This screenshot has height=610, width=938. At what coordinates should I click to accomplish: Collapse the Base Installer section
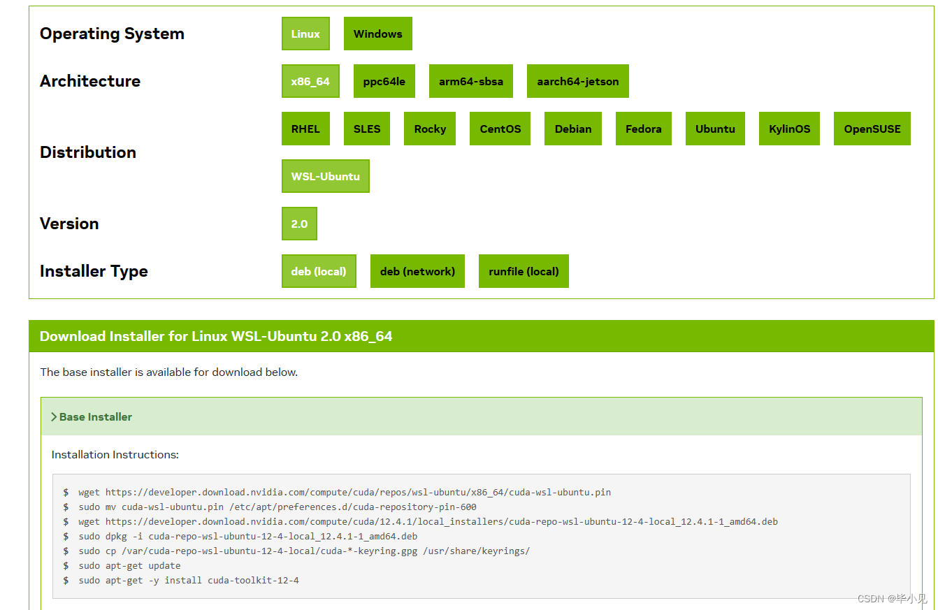(482, 416)
